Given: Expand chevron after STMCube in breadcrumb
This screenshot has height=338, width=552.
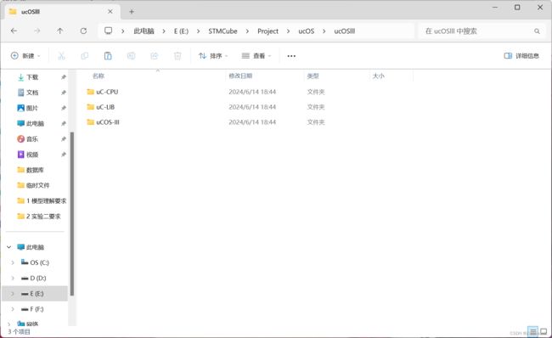Looking at the screenshot, I should tap(247, 31).
